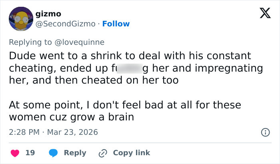Screen dimensions: 280x164
Task: Click the reply speech bubble icon
Action: click(54, 153)
